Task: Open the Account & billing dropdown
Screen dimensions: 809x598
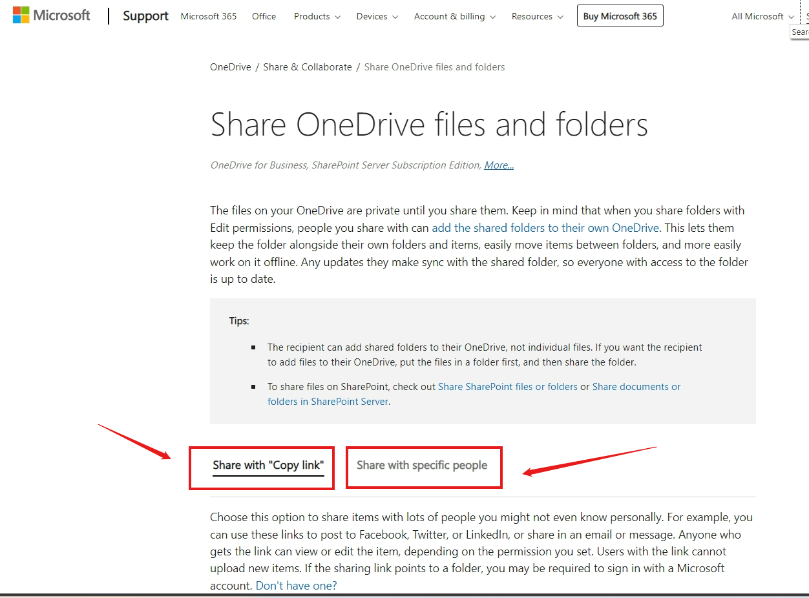Action: point(454,16)
